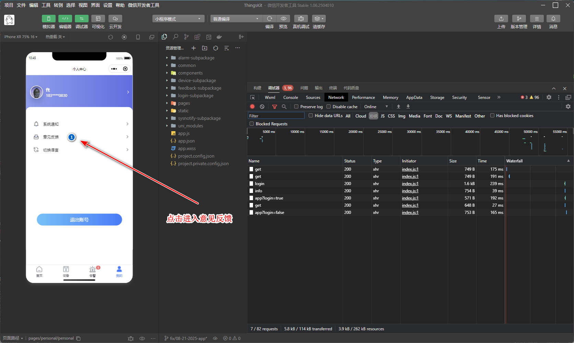Click the compile refresh icon in toolbar

pos(269,19)
